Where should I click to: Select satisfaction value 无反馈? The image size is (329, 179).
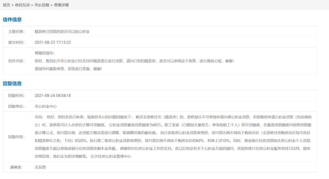click(x=40, y=167)
